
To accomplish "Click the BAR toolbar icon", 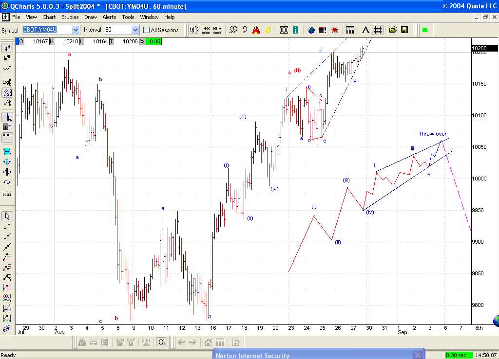I will coord(217,30).
